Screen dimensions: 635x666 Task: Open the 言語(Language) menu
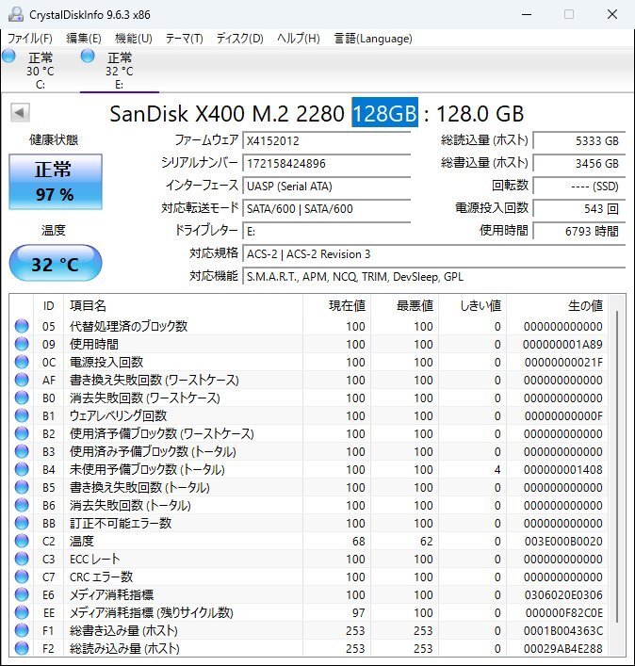[x=373, y=39]
